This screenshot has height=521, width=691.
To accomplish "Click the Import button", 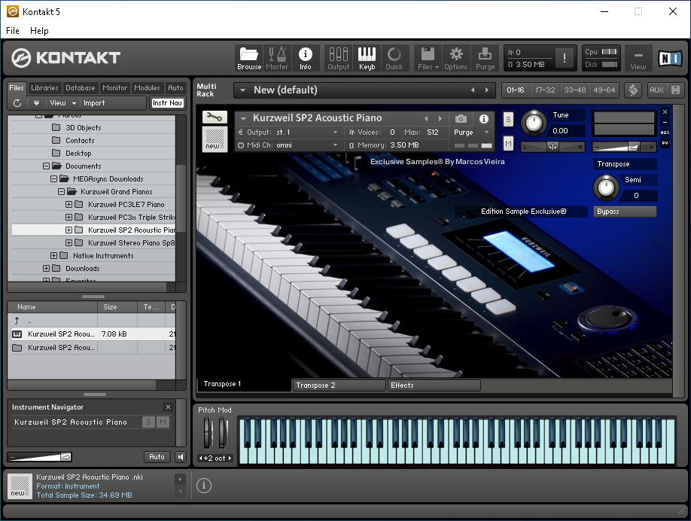I will pyautogui.click(x=94, y=102).
